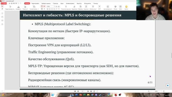This screenshot has height=97, width=172.
Task: Click the zoom in plus icon in the ribbon
Action: pyautogui.click(x=59, y=6)
